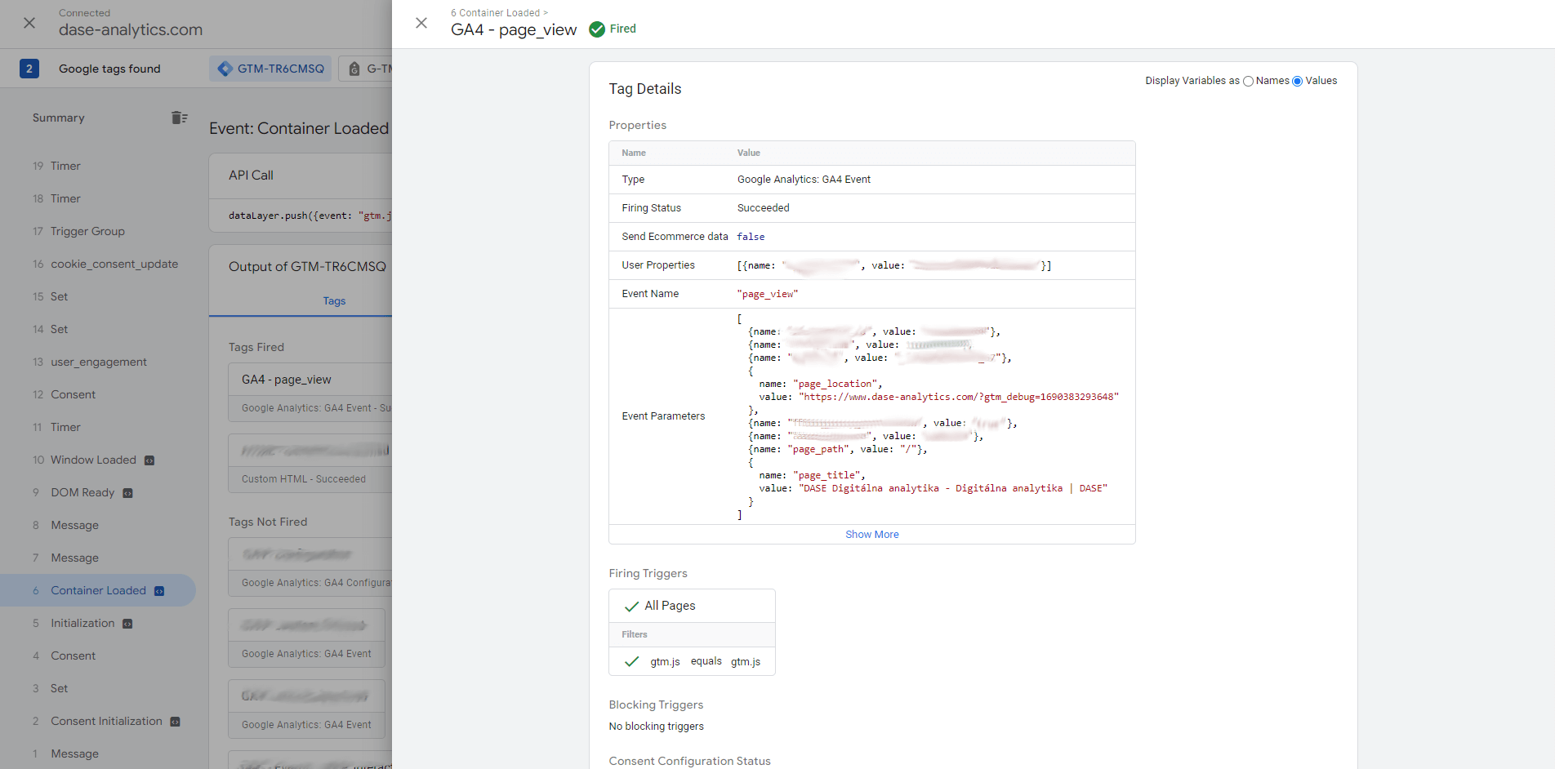Click the Type value Google Analytics: GA4 Event
This screenshot has width=1555, height=769.
pos(804,180)
